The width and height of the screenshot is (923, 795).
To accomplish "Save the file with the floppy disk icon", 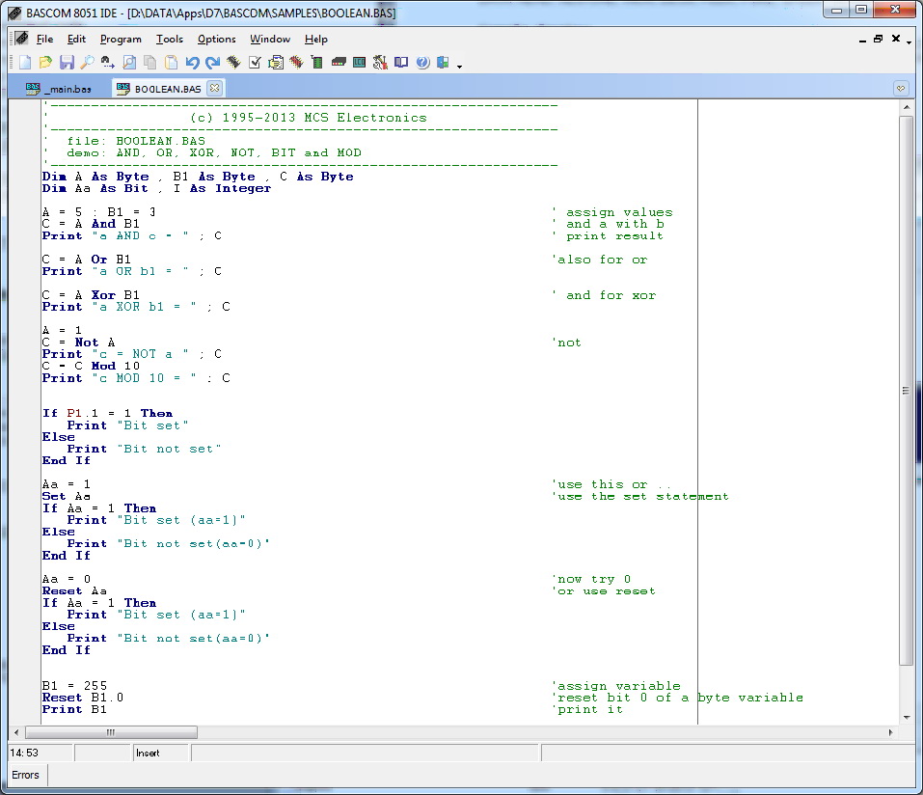I will [67, 63].
